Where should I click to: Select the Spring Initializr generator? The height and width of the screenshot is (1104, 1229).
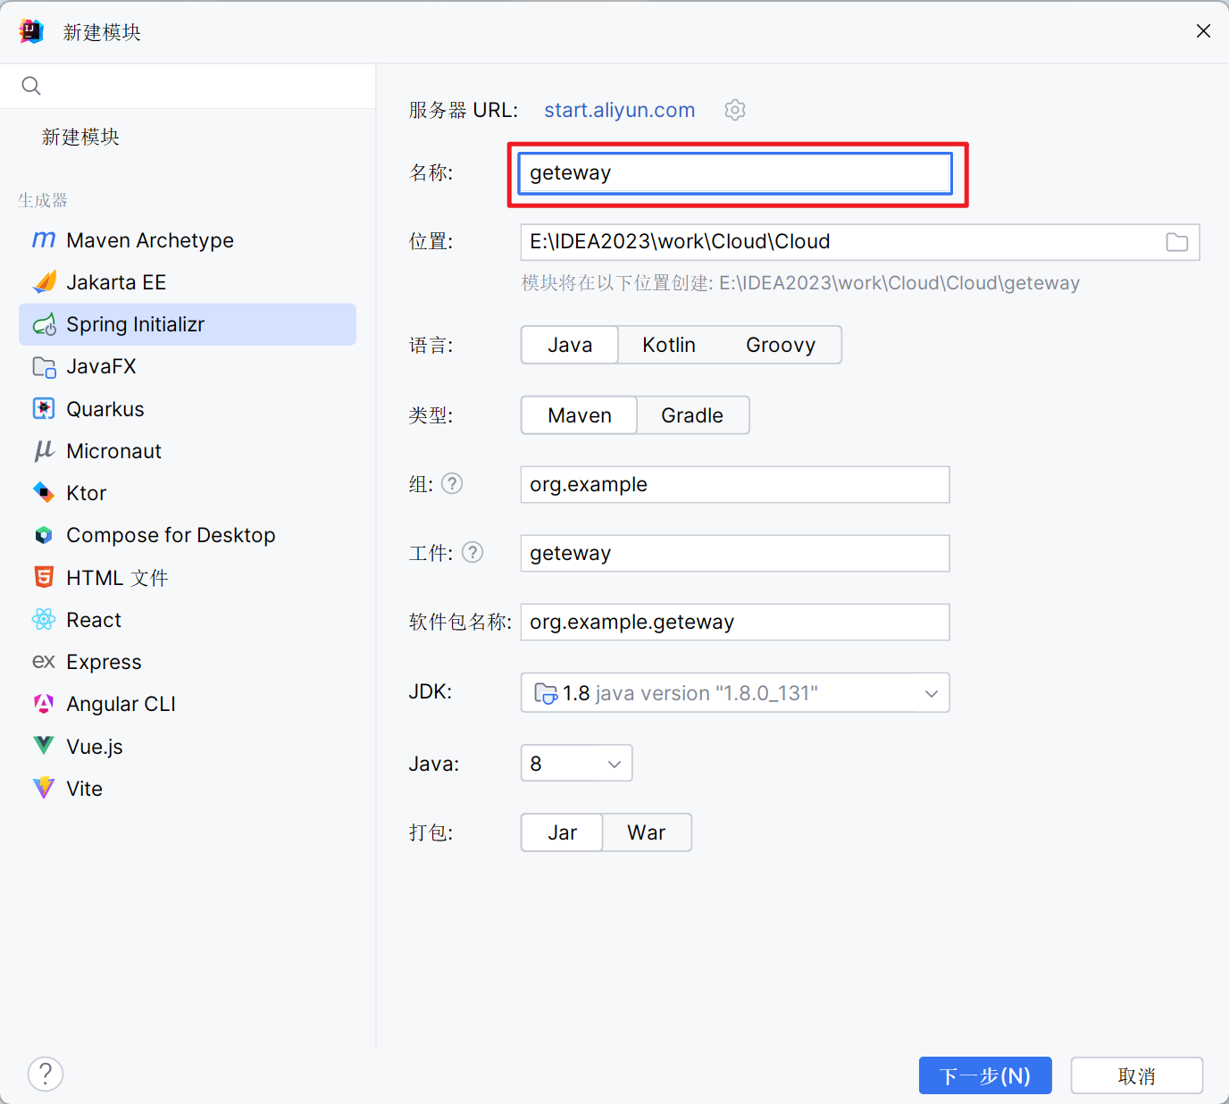(188, 324)
